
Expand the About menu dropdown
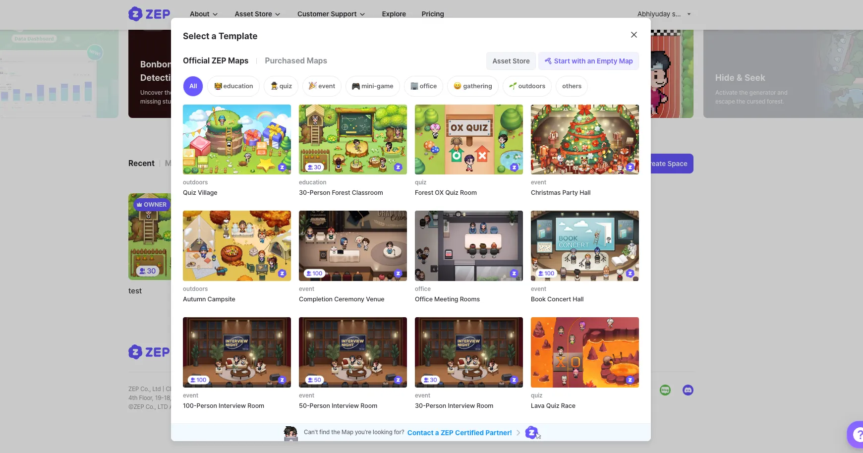[x=203, y=14]
